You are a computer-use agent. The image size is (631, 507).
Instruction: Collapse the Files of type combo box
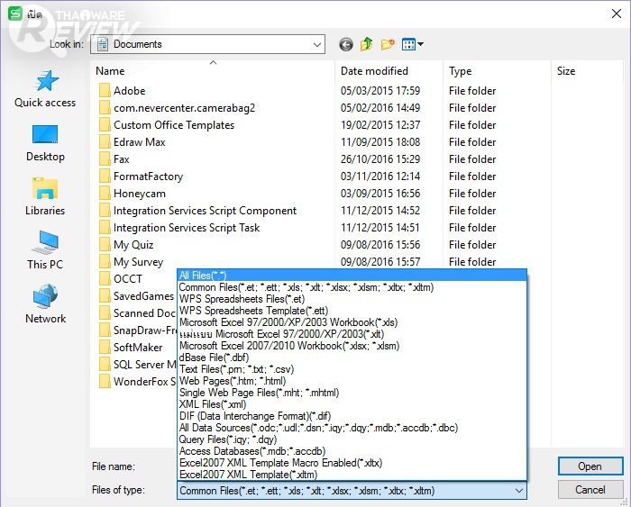518,491
